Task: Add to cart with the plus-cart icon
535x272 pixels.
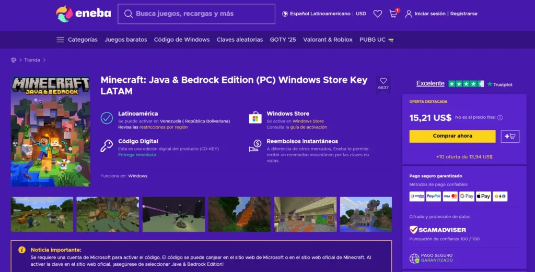Action: [x=509, y=136]
